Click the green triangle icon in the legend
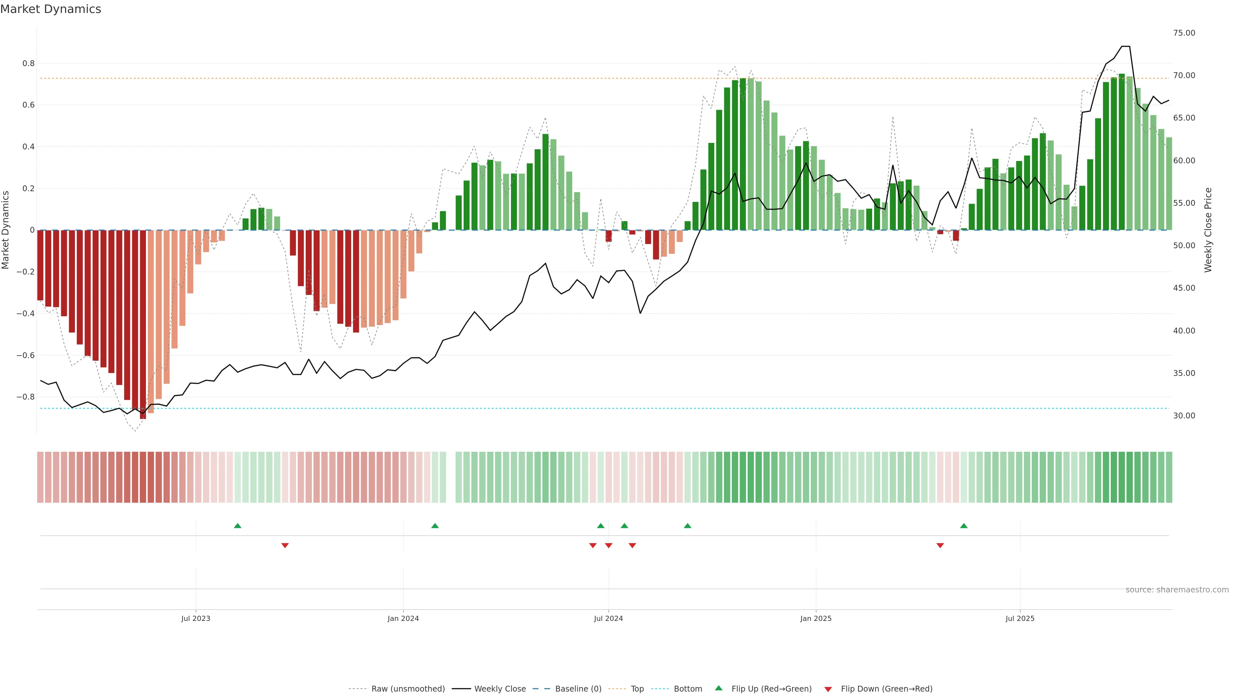Screen dimensions: 1245x700 pos(718,688)
